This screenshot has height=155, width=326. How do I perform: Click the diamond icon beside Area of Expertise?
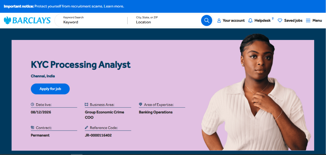[140, 104]
